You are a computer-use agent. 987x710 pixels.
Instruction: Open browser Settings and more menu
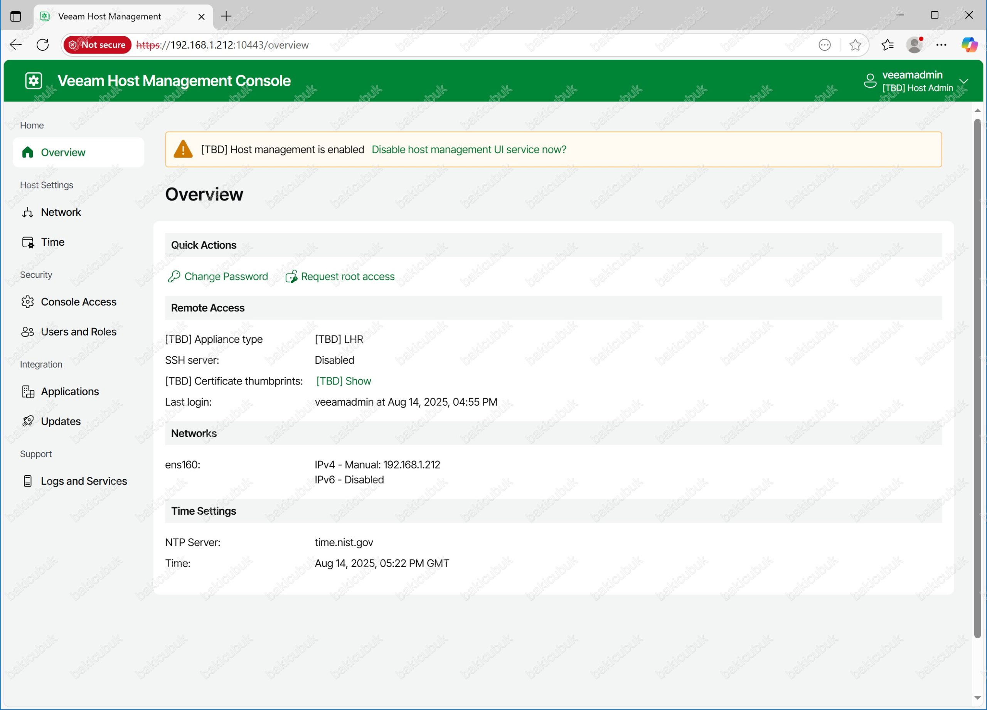(941, 45)
